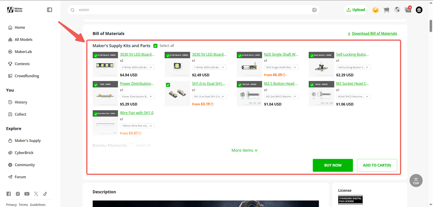The image size is (433, 207).
Task: Uncheck the M2.5 Button Head item
Action: click(240, 85)
